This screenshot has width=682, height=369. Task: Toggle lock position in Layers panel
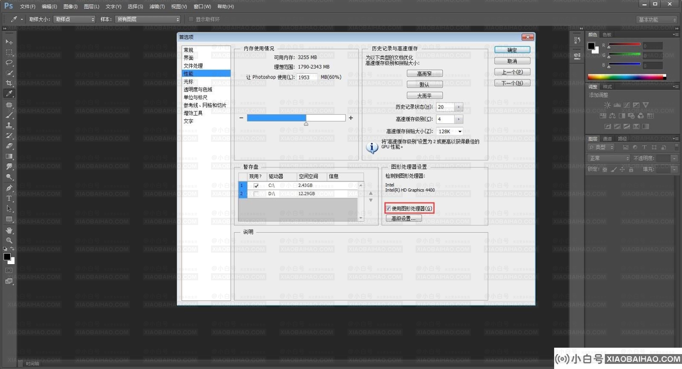(x=622, y=169)
